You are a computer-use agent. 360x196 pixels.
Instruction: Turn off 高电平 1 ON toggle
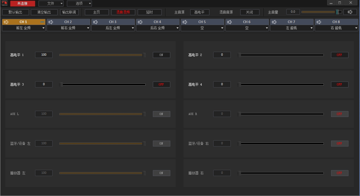pos(161,55)
